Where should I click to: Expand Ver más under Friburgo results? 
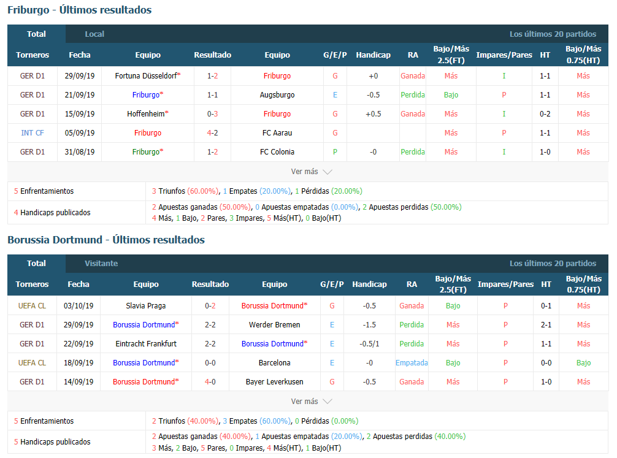(311, 172)
